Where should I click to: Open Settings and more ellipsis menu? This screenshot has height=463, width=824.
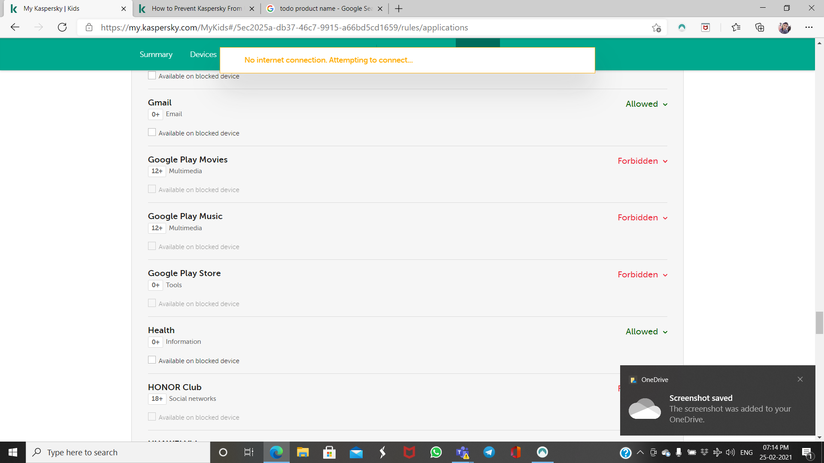click(x=809, y=27)
